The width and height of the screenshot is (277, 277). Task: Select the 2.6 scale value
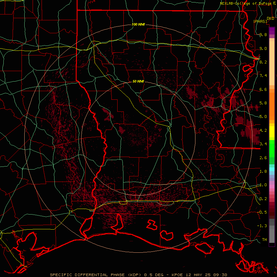pyautogui.click(x=263, y=158)
